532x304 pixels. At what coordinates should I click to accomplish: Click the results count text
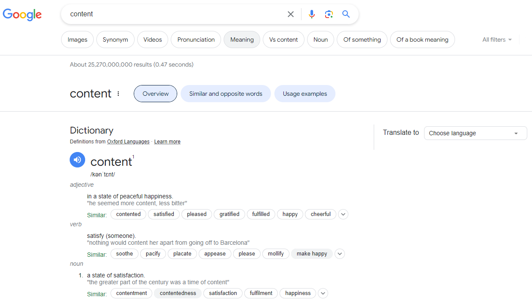[x=132, y=64]
